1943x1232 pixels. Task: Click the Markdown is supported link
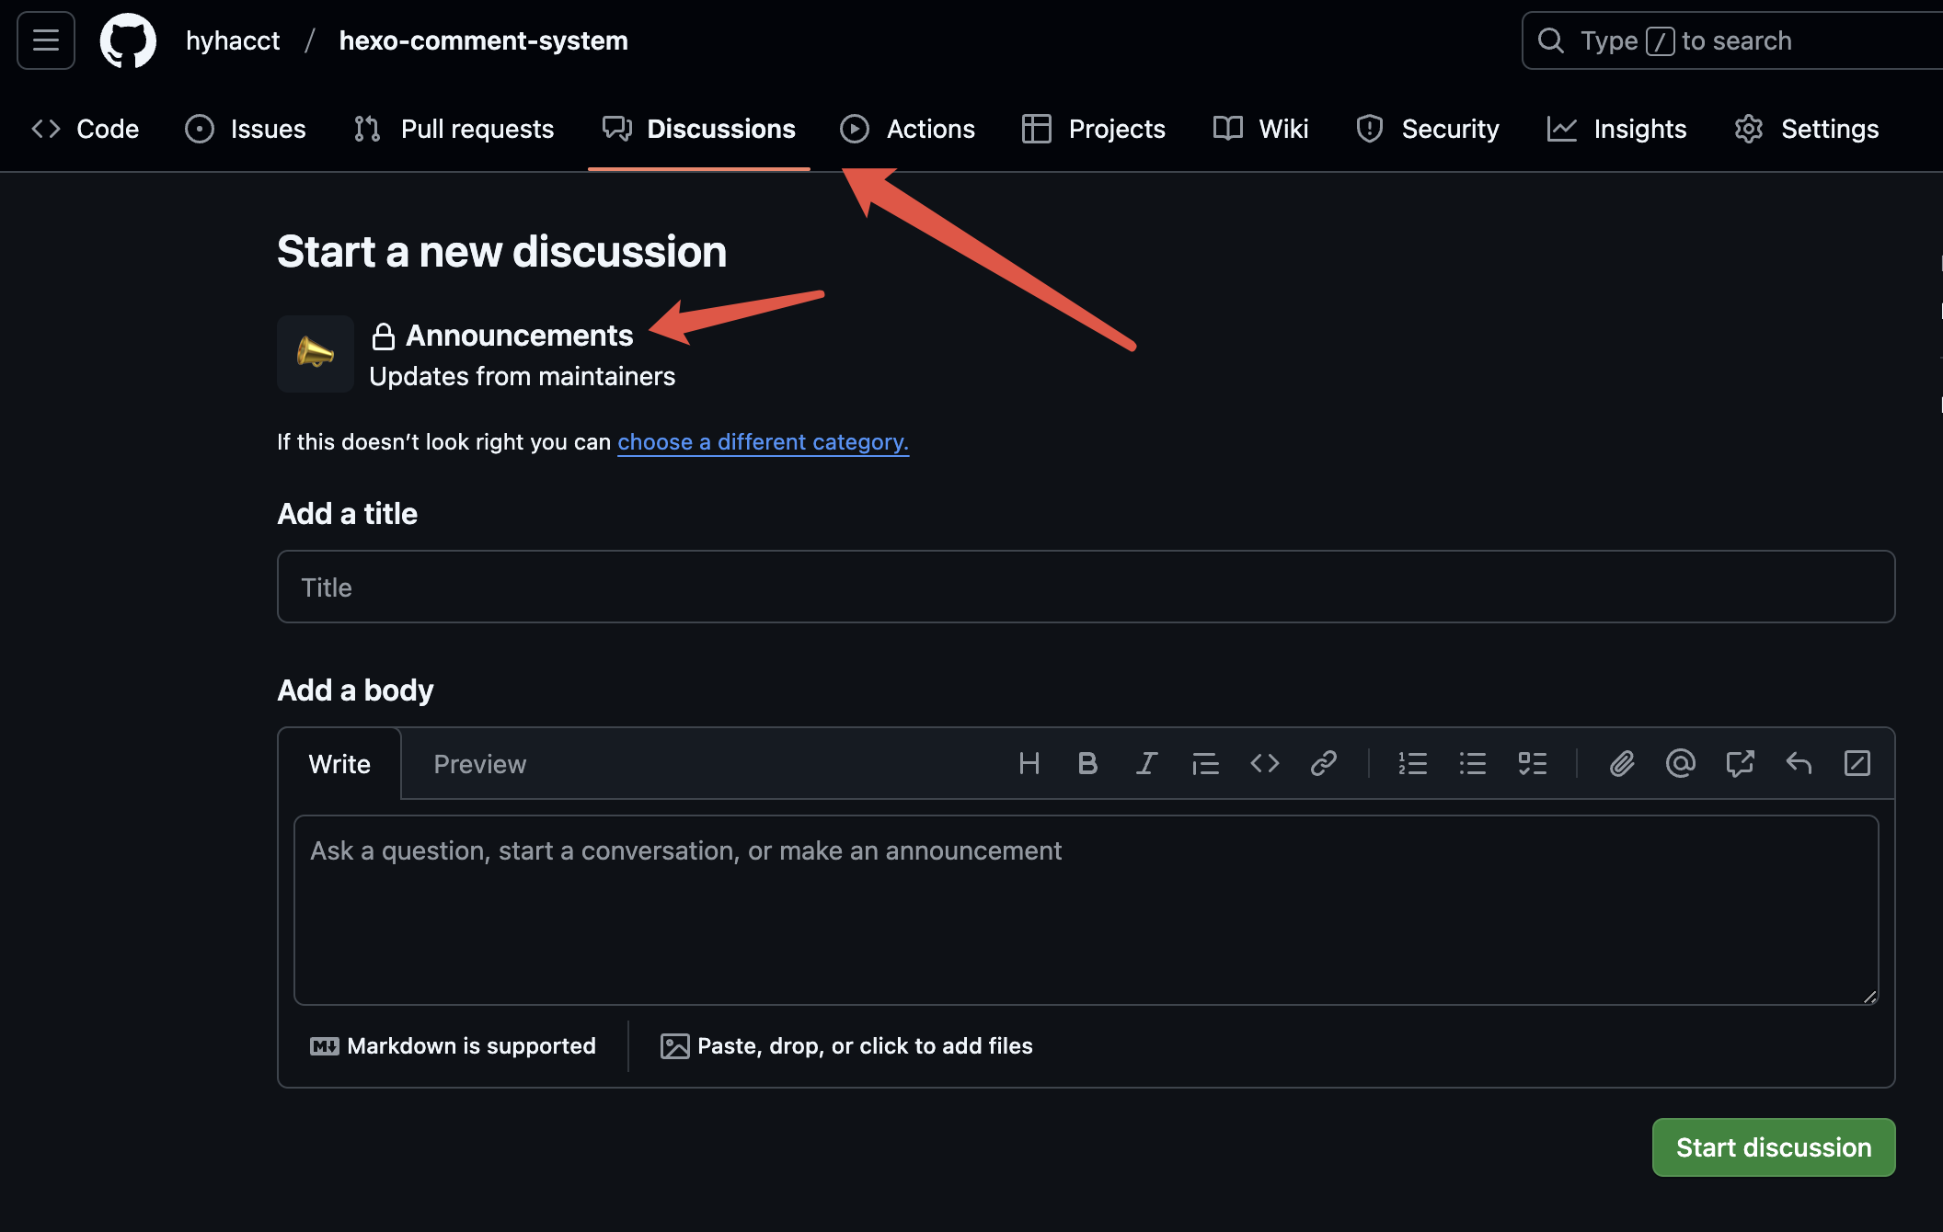[453, 1046]
